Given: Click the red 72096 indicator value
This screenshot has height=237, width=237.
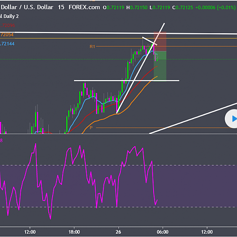Looking at the screenshot, I should [8, 26].
